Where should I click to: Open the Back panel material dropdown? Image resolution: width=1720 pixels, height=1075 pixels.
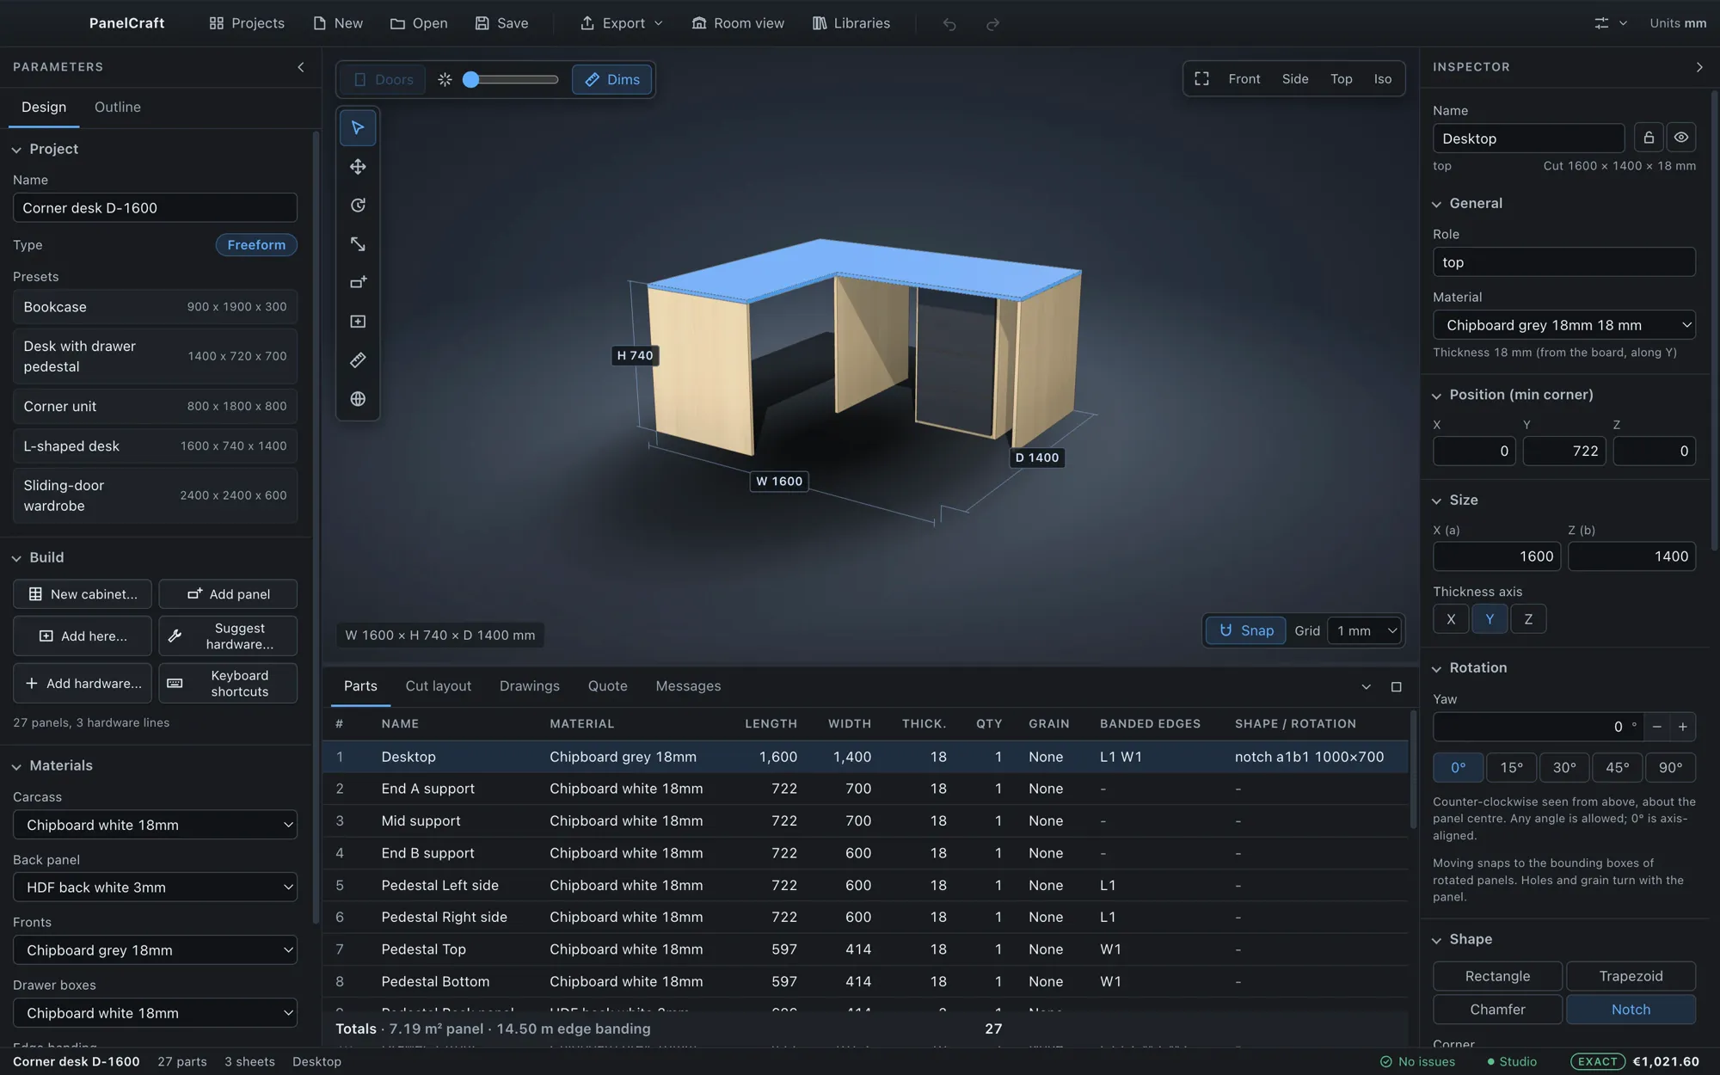coord(155,888)
